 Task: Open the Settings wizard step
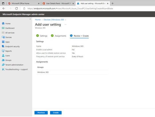[x=42, y=36]
